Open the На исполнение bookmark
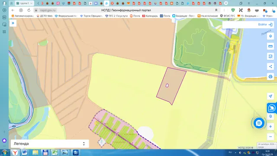277x156 pixels. pos(208,16)
